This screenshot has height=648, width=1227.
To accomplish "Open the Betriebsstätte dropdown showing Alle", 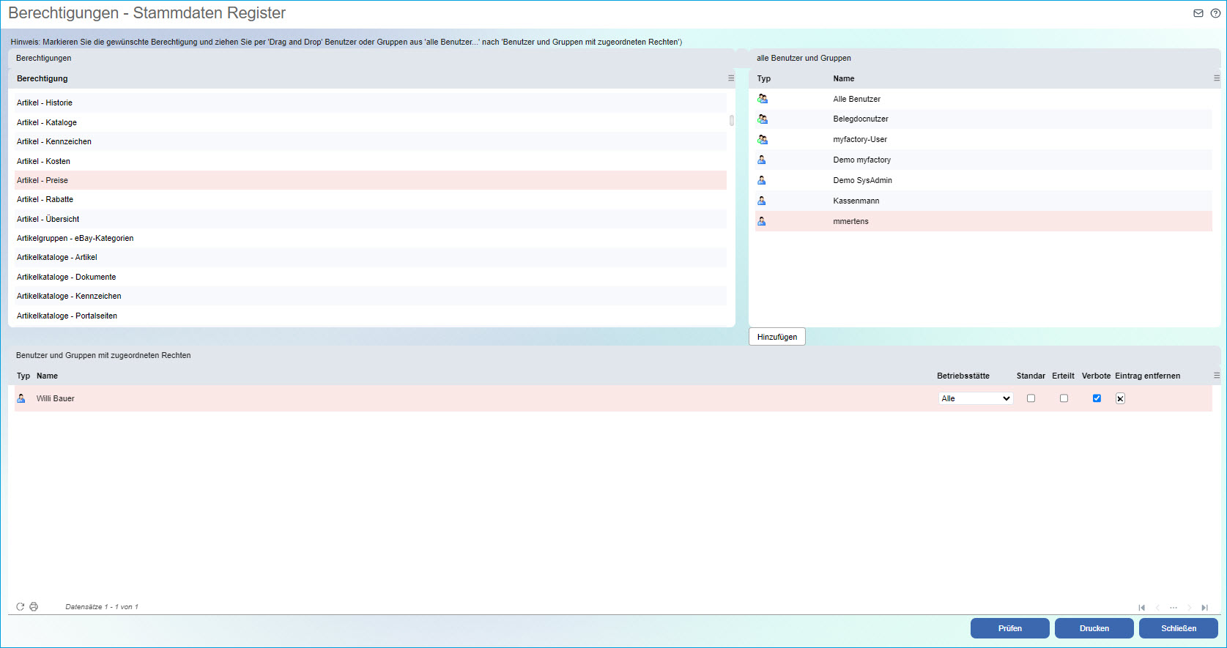I will click(976, 398).
